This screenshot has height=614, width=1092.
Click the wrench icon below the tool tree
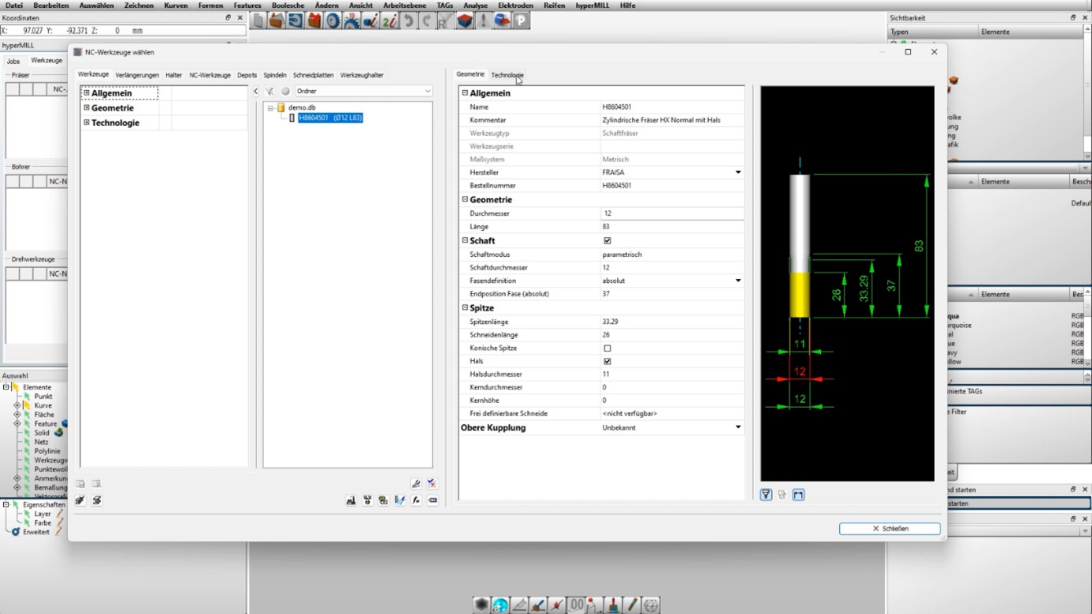pyautogui.click(x=416, y=483)
